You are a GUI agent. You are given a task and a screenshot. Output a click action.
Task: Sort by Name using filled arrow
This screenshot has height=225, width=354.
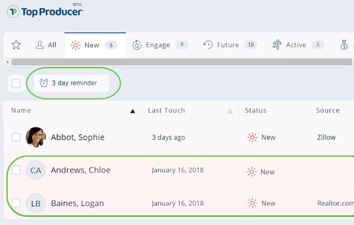click(132, 111)
